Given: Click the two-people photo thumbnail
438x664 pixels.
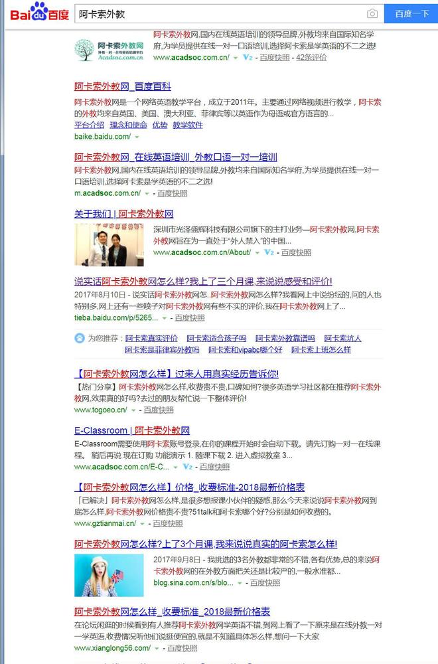Looking at the screenshot, I should click(x=110, y=245).
